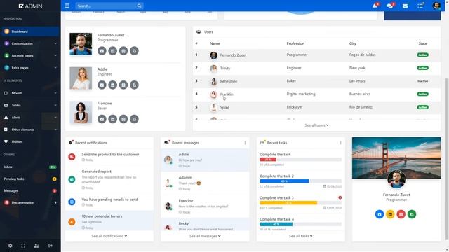Expand See all notifications

pos(109,236)
